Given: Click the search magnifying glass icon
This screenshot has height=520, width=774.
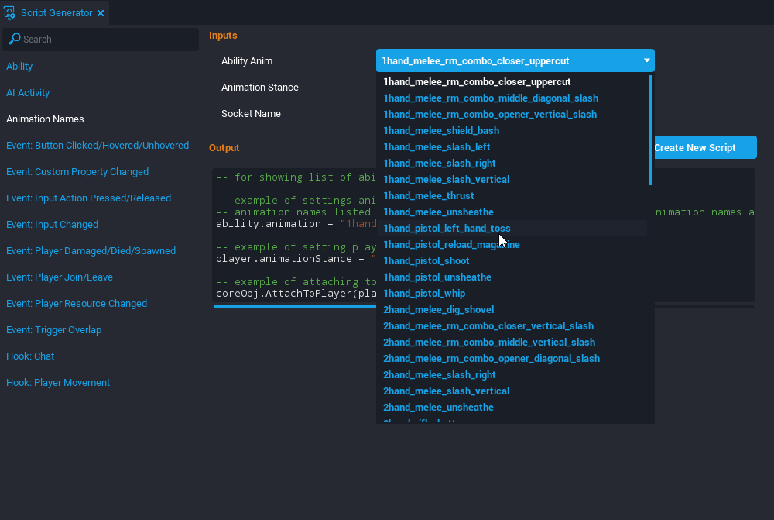Looking at the screenshot, I should point(15,39).
